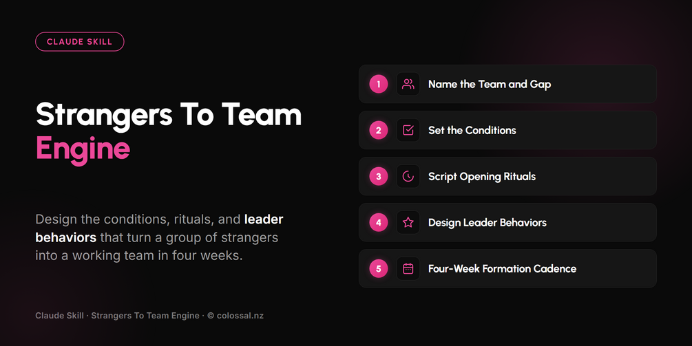Click the checkbox icon beside Set the Conditions
692x346 pixels.
tap(408, 130)
